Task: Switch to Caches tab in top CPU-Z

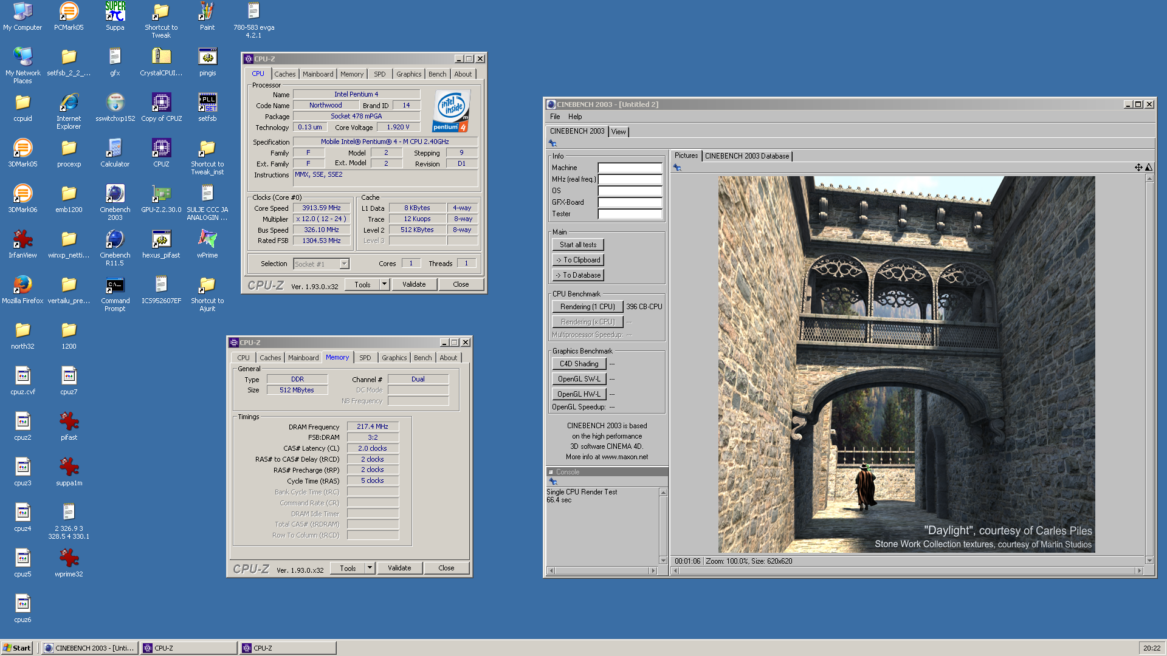Action: pyautogui.click(x=284, y=74)
